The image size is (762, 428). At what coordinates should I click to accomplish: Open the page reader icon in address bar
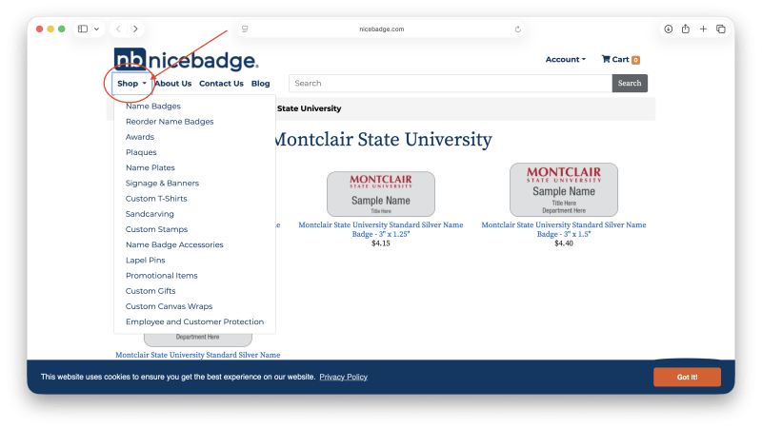pos(245,29)
